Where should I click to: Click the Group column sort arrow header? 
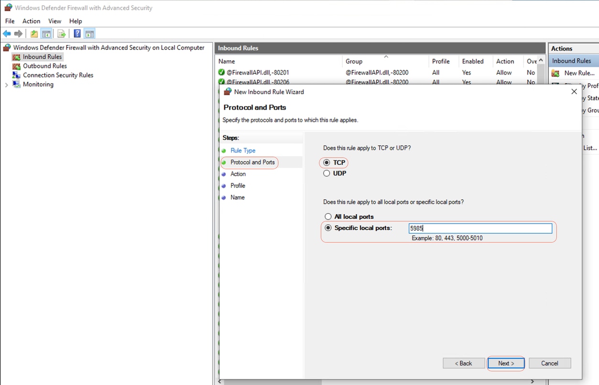coord(386,56)
